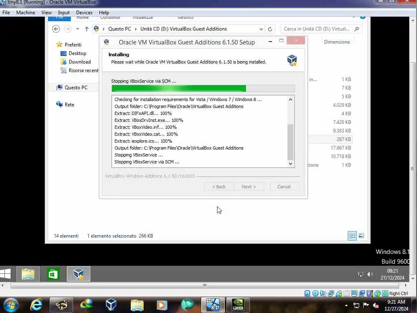Screen dimensions: 417x313
Task: Refresh the Explorer folder view
Action: [270, 29]
